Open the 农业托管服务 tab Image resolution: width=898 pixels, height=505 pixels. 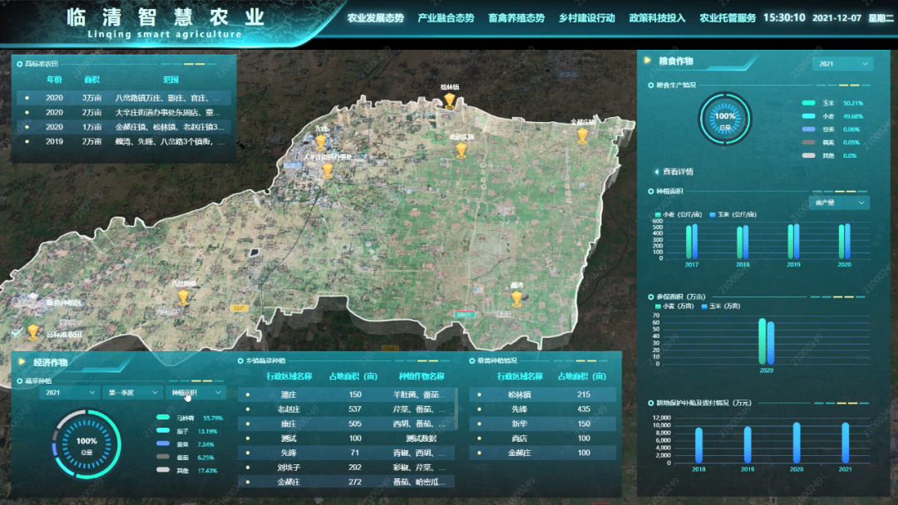728,17
